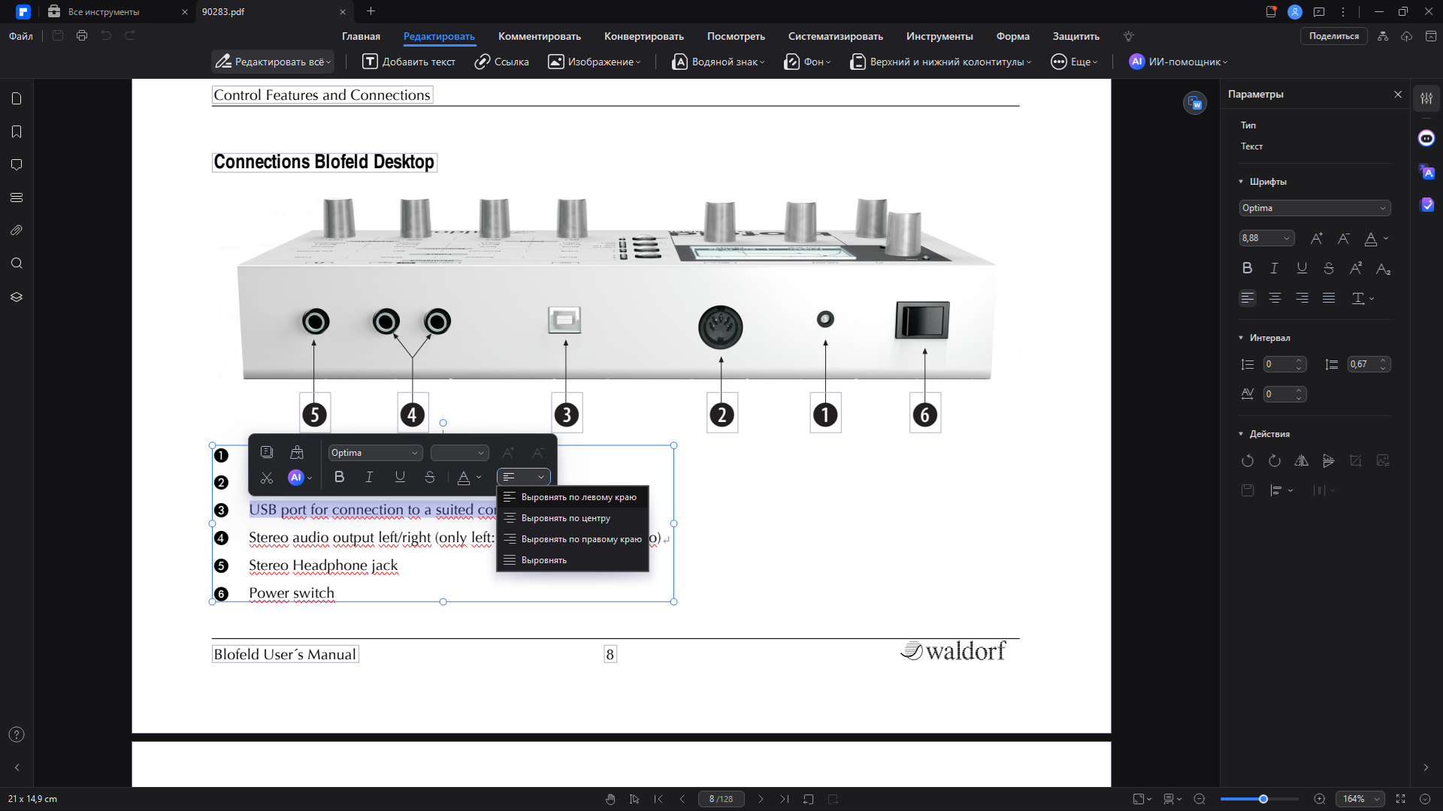Open empty font size dropdown in floating toolbar
1443x811 pixels.
click(x=459, y=453)
